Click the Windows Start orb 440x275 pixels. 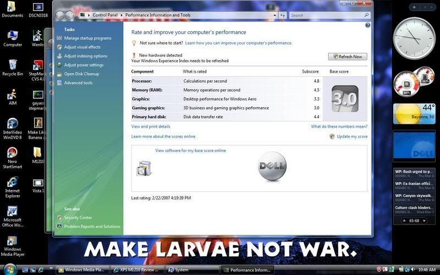pyautogui.click(x=10, y=269)
